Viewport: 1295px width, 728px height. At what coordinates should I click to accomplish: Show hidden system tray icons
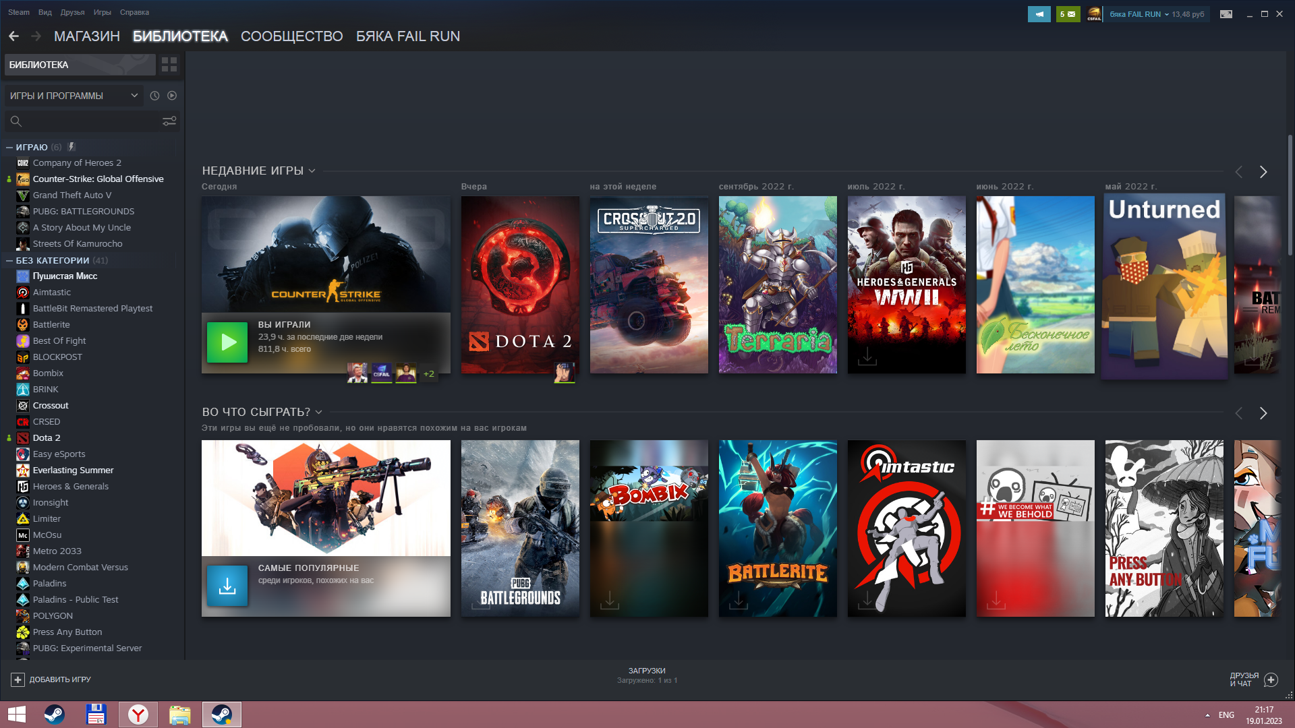tap(1207, 715)
